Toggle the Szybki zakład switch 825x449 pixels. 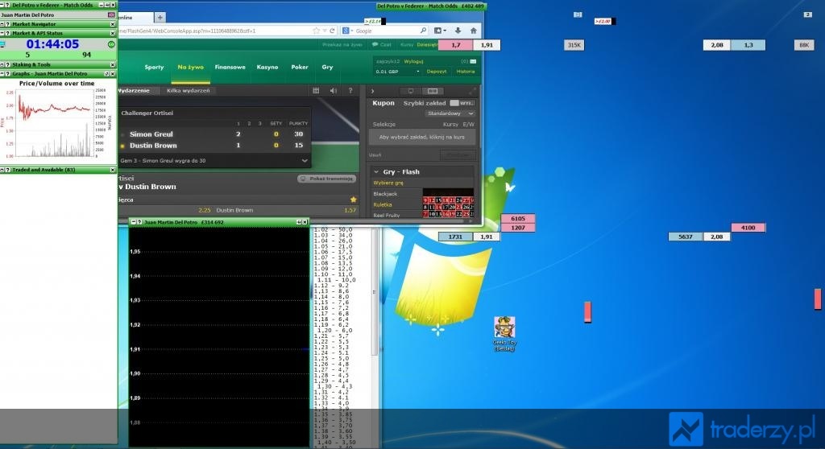(x=462, y=103)
